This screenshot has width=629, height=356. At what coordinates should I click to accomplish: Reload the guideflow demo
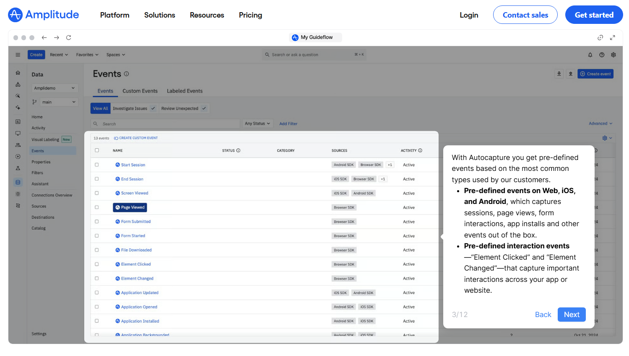(69, 38)
